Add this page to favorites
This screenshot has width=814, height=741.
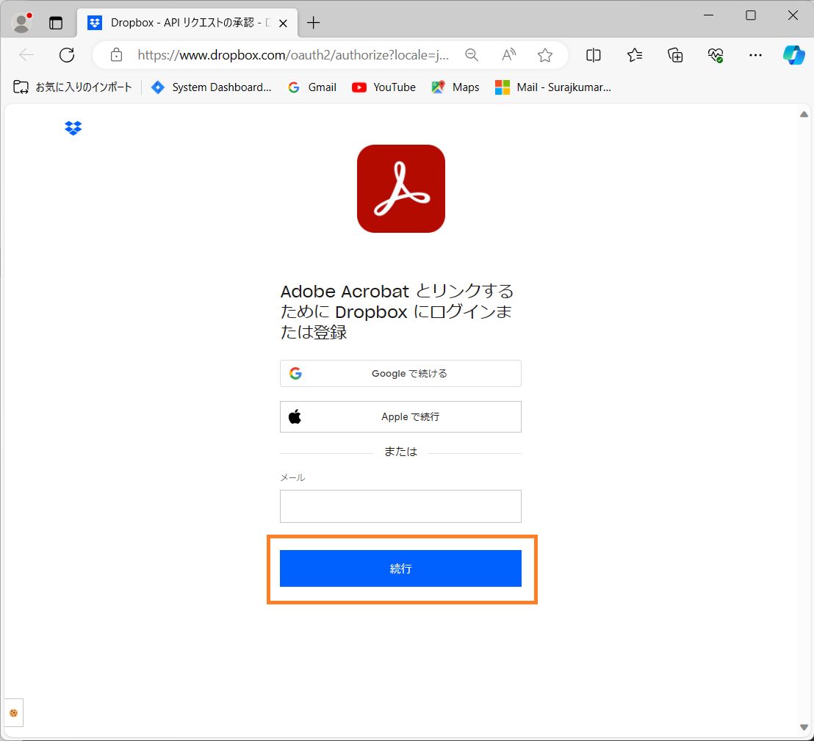(x=545, y=54)
